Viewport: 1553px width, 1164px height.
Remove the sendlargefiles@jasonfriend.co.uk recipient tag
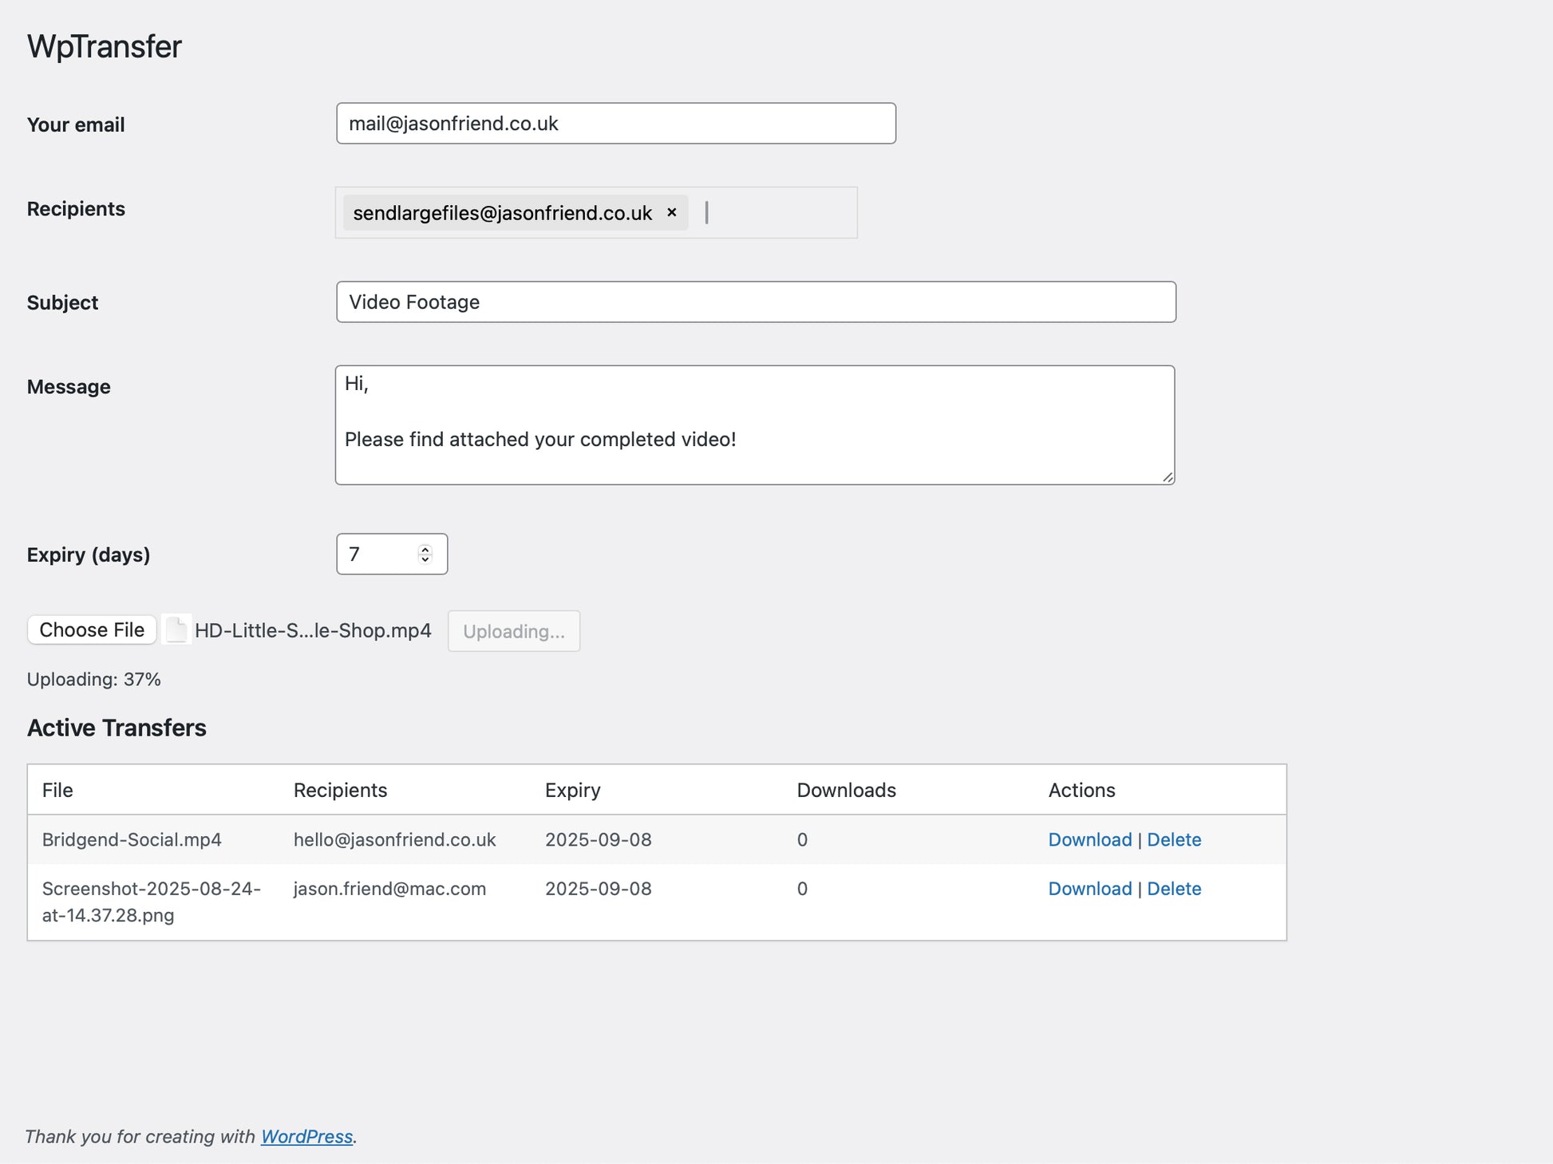click(x=672, y=212)
